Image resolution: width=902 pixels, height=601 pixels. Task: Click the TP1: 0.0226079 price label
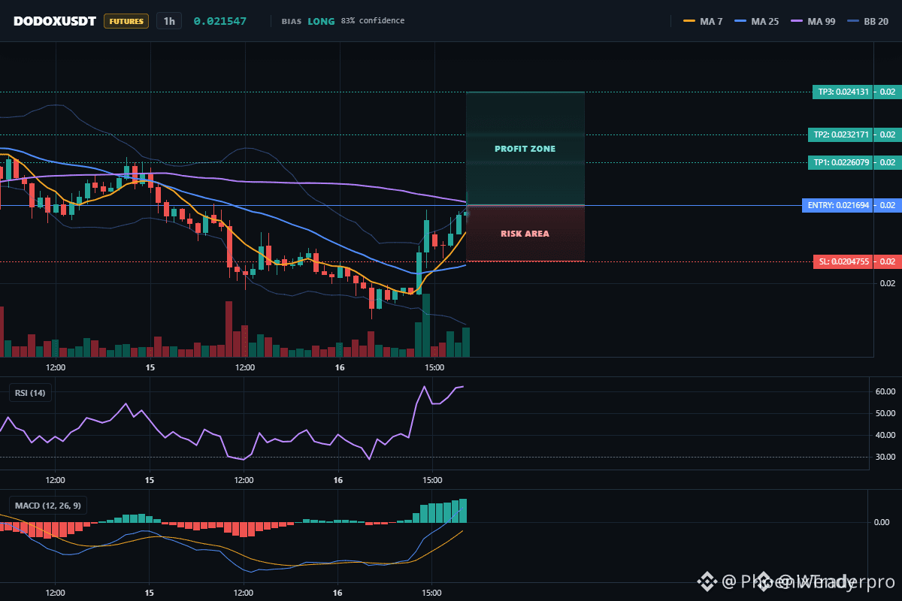[x=840, y=162]
